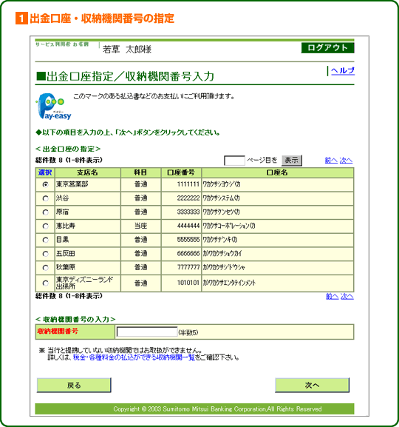The image size is (399, 427).
Task: Click account number 3333333
Action: coord(188,212)
